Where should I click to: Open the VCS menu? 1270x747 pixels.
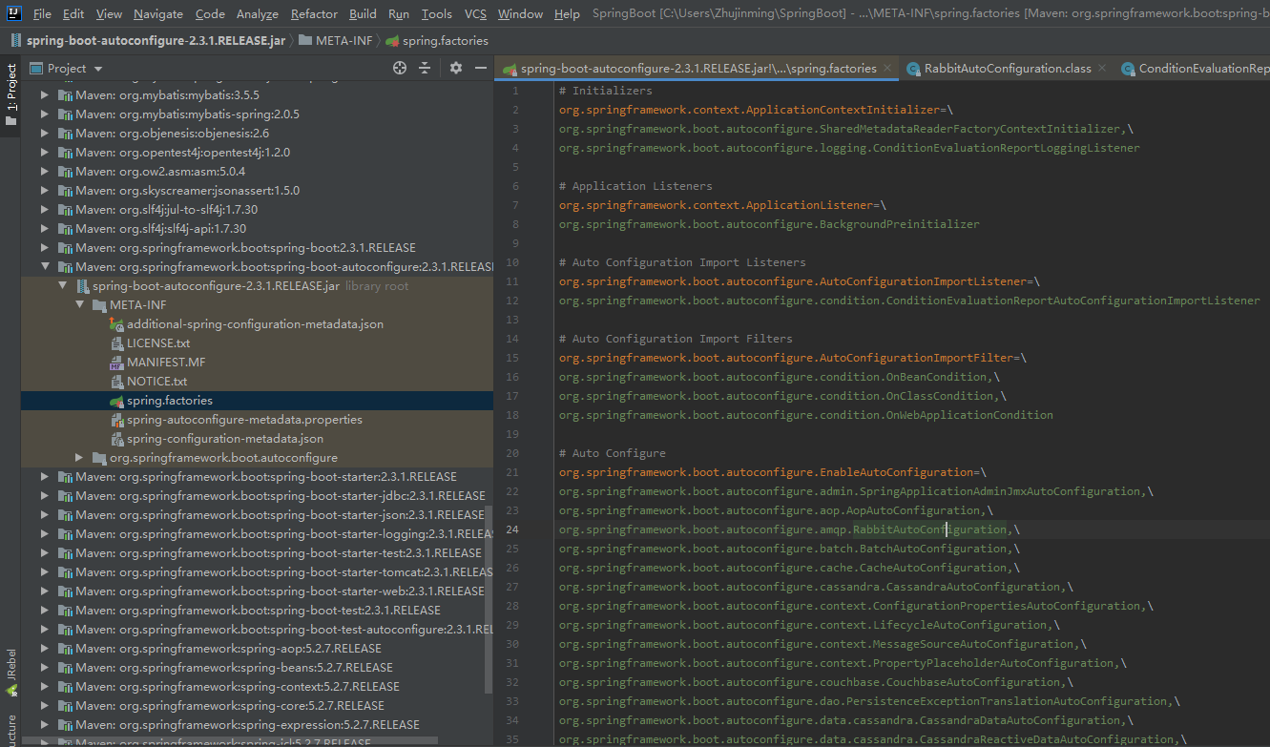[475, 13]
